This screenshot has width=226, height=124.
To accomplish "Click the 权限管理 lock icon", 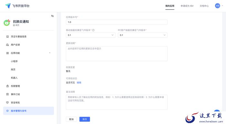I will (x=7, y=86).
